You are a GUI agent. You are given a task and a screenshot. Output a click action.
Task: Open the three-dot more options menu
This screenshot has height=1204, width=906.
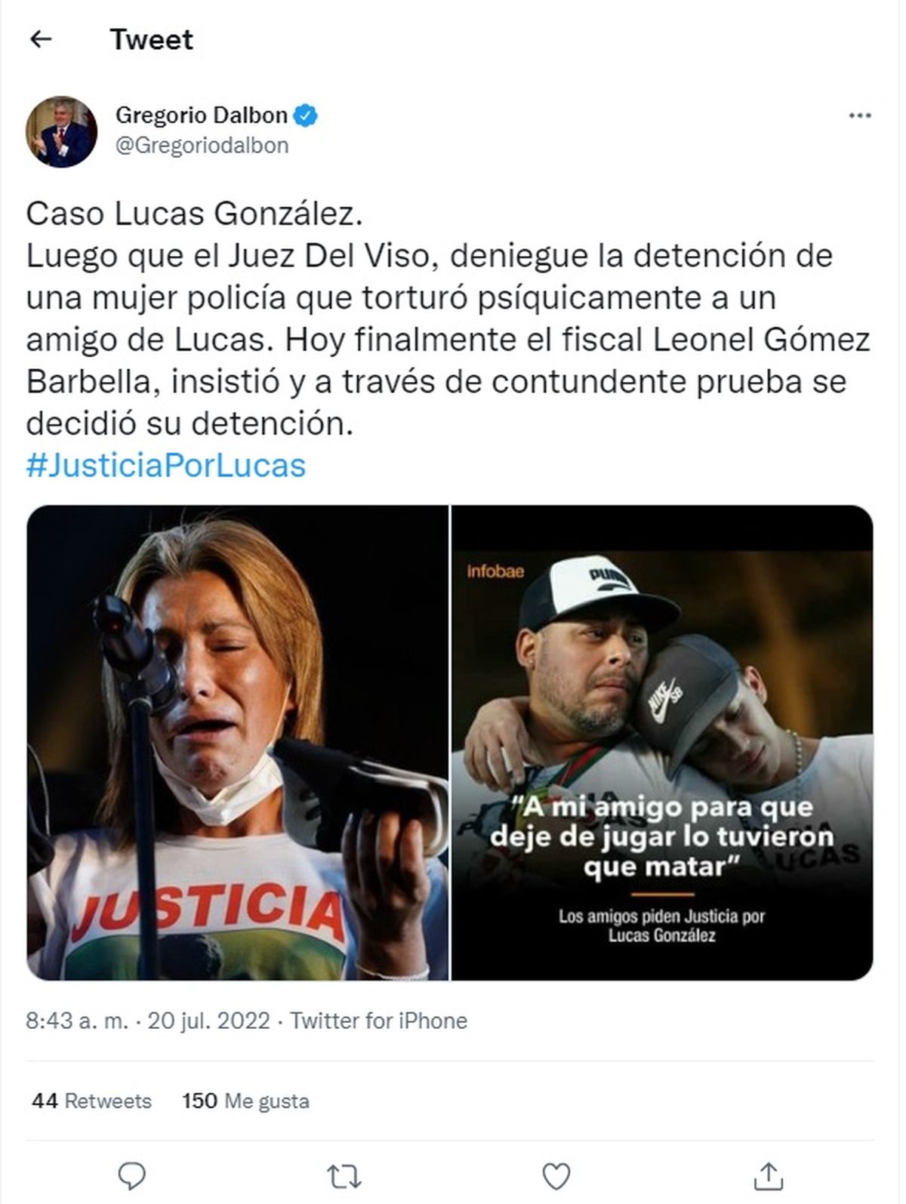(860, 116)
